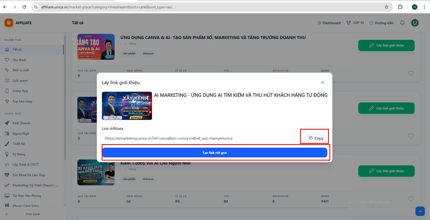The height and width of the screenshot is (220, 430).
Task: Collapse the sidebar with Thu gọn
Action: pyautogui.click(x=32, y=214)
